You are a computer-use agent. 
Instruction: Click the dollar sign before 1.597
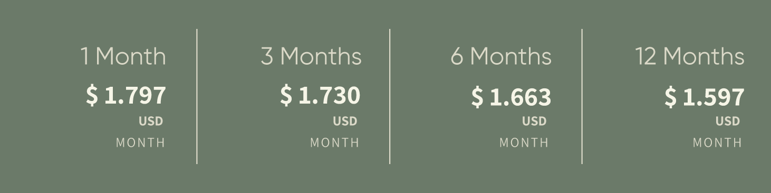[x=670, y=97]
